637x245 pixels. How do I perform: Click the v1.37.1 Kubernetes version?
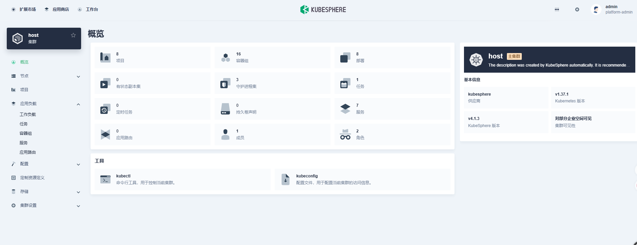point(562,94)
